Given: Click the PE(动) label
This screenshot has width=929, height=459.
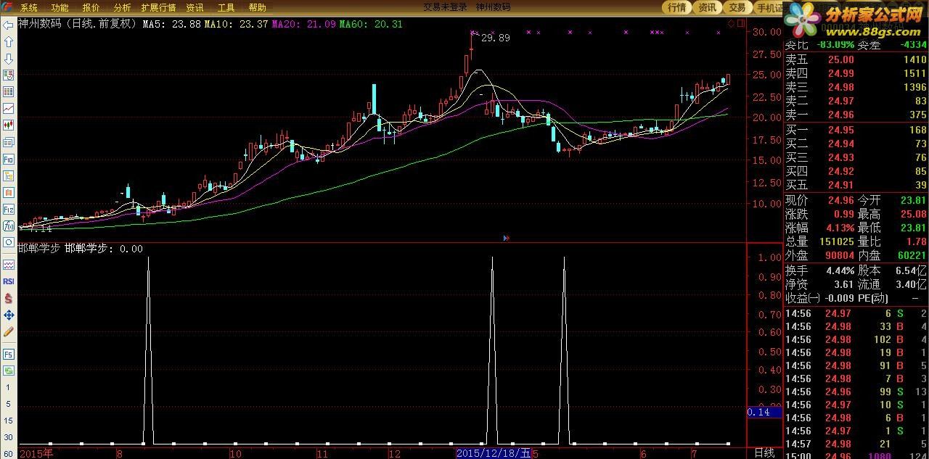Looking at the screenshot, I should click(873, 297).
